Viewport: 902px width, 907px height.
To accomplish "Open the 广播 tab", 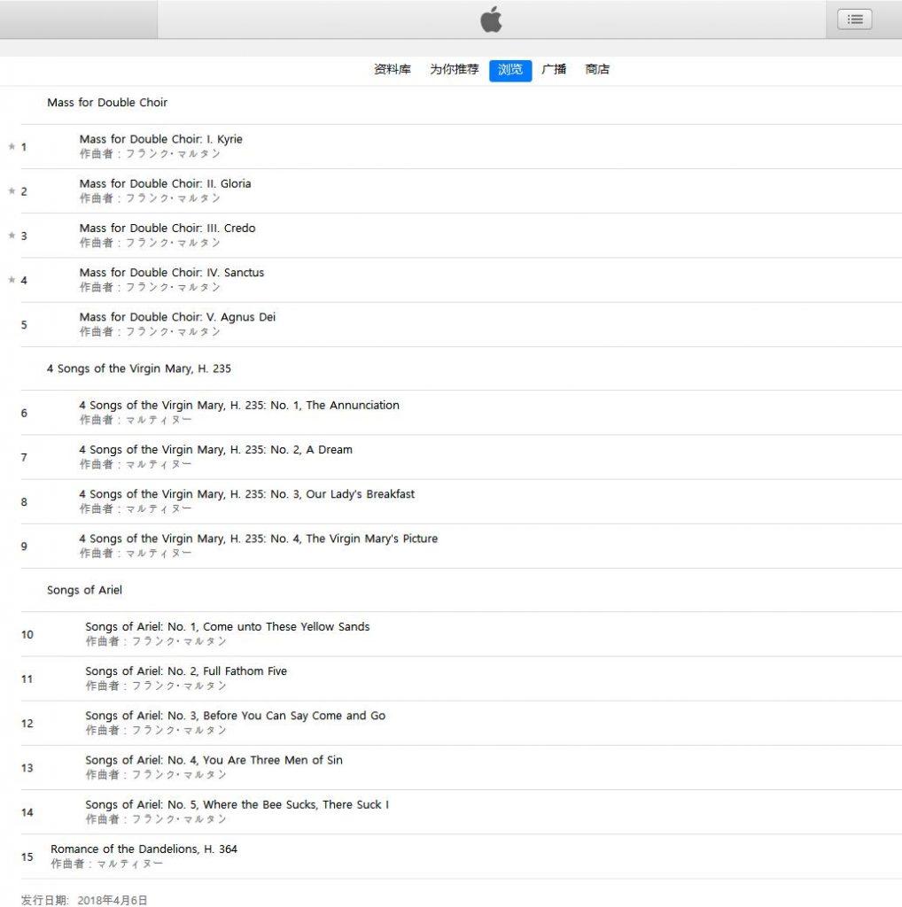I will pos(554,69).
